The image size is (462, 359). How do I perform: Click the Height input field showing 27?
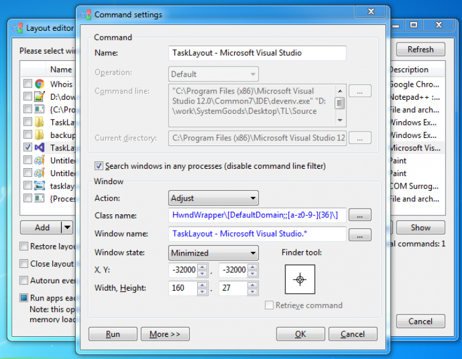(233, 288)
